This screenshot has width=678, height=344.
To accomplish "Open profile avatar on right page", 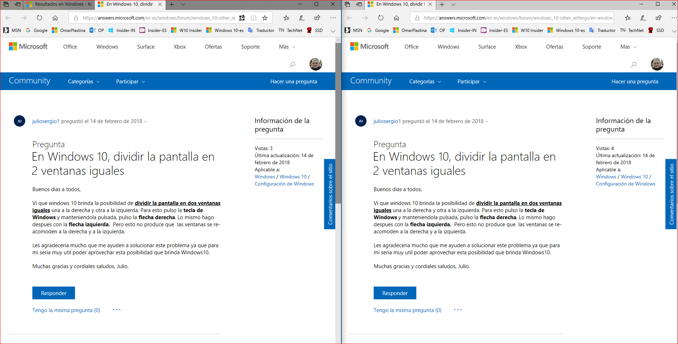I will coord(657,64).
